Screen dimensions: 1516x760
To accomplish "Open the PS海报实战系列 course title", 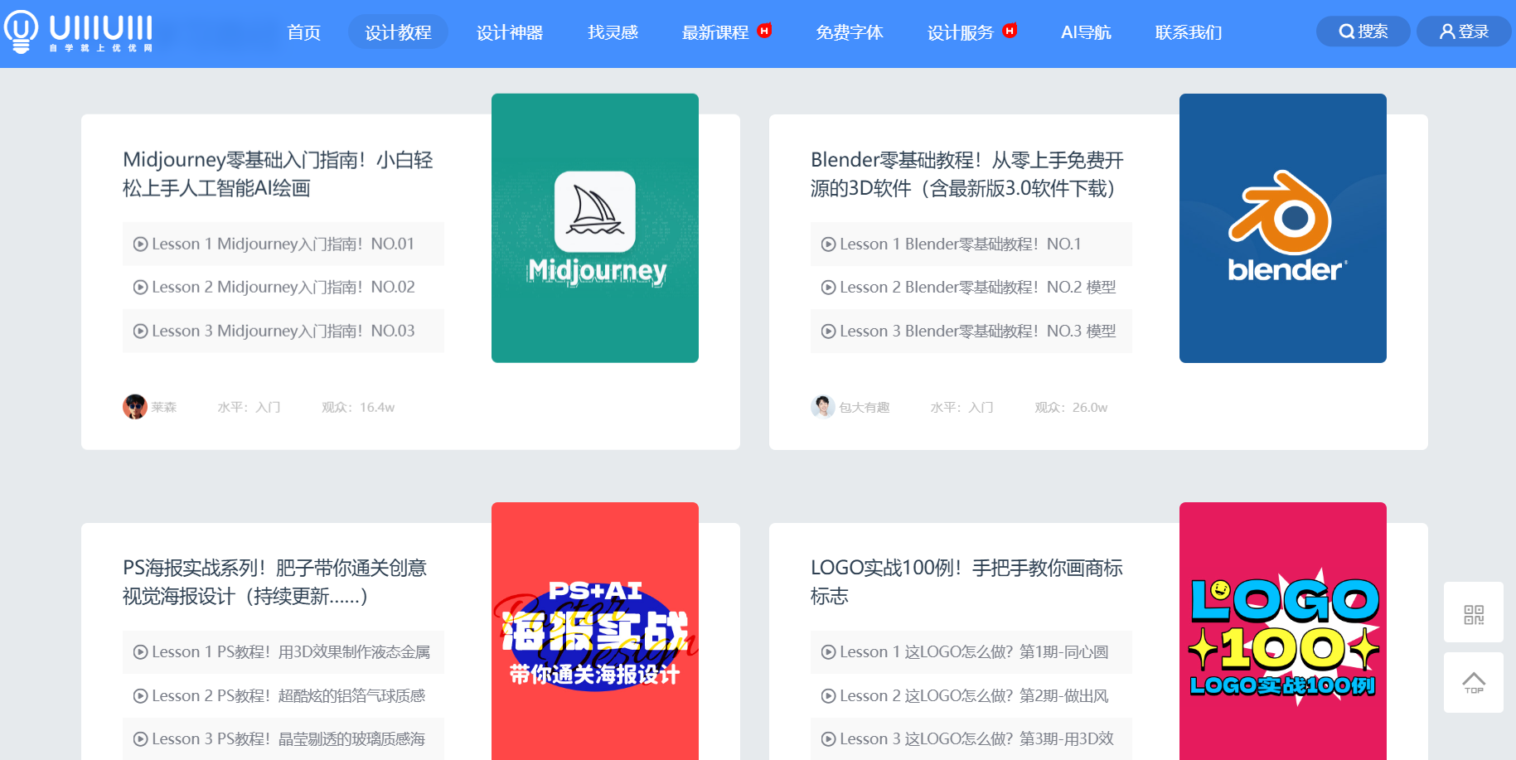I will (275, 582).
